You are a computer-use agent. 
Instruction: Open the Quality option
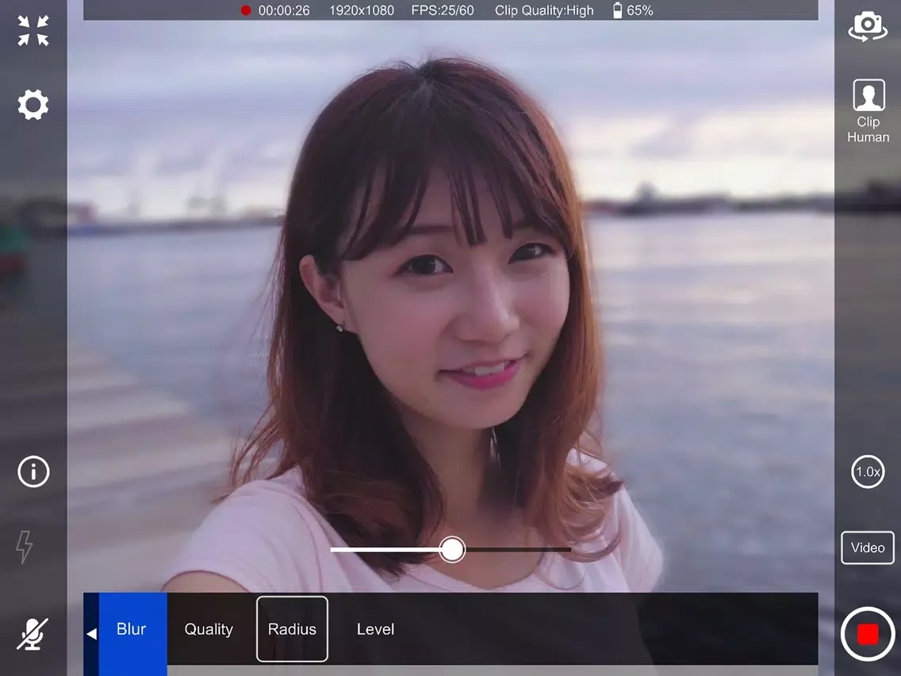[209, 629]
